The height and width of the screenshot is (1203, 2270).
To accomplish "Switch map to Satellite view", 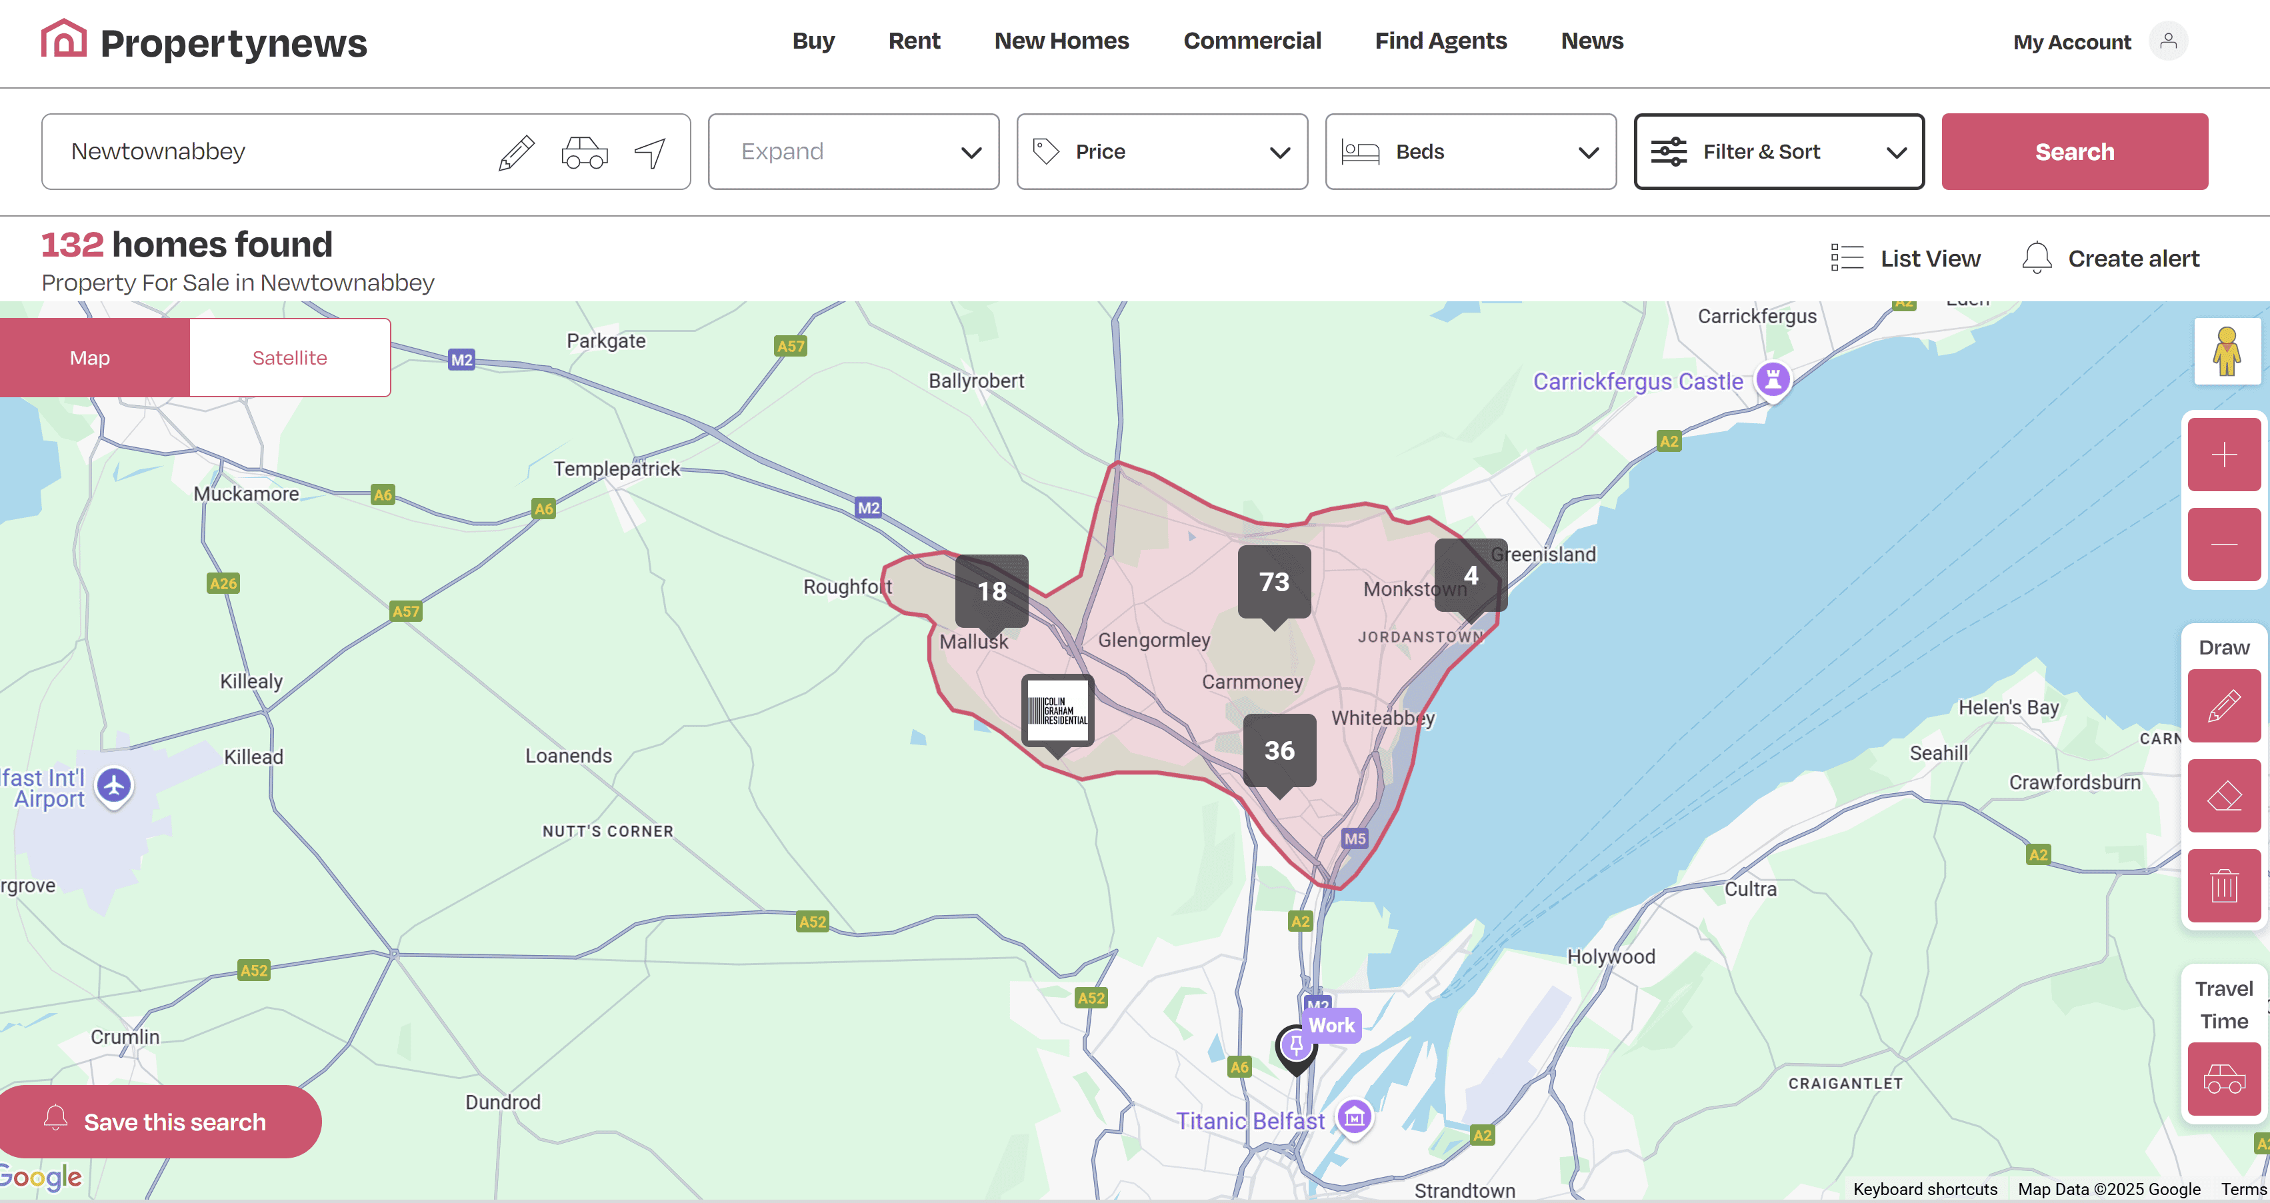I will point(290,357).
